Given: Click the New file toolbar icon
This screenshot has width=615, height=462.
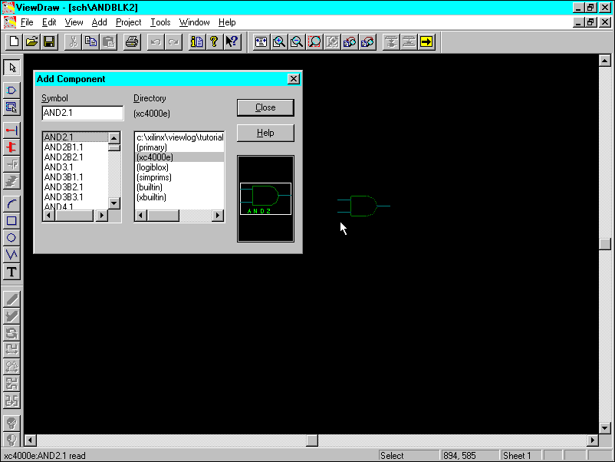Looking at the screenshot, I should coord(14,41).
